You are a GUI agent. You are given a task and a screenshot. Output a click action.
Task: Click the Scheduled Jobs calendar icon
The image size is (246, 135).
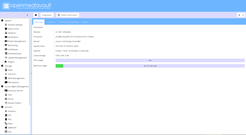[x=6, y=53]
